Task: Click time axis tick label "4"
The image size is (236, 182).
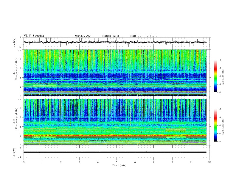Action: (98, 162)
